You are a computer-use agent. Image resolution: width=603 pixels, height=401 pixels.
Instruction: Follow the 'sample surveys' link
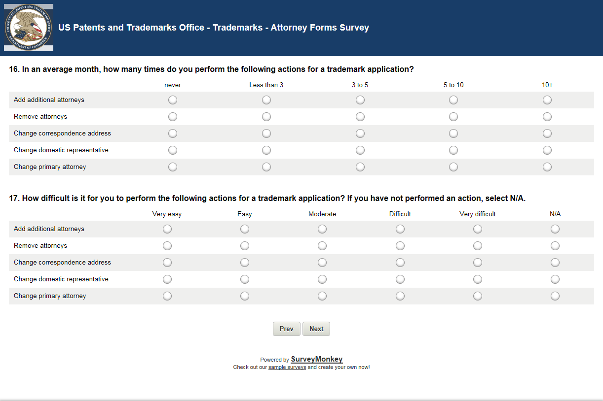click(x=287, y=368)
